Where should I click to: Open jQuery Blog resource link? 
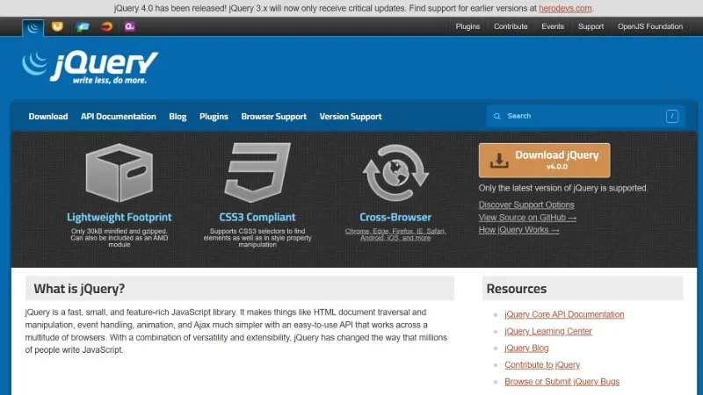pos(526,348)
